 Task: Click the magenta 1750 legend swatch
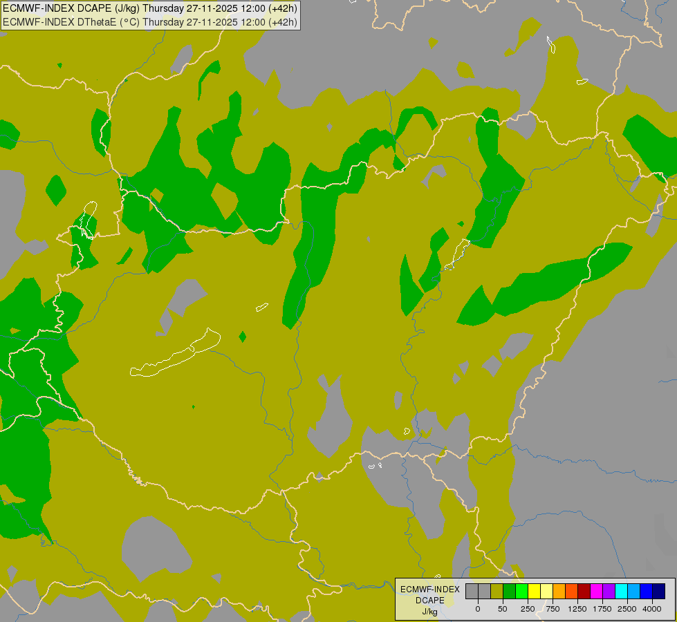pos(596,591)
